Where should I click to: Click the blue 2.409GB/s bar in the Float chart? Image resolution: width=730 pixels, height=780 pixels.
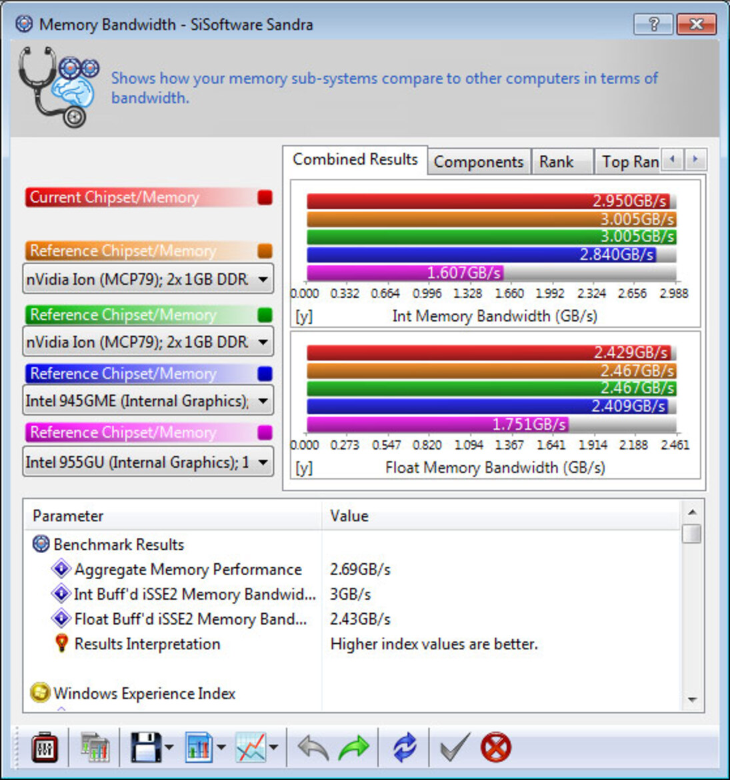[487, 406]
